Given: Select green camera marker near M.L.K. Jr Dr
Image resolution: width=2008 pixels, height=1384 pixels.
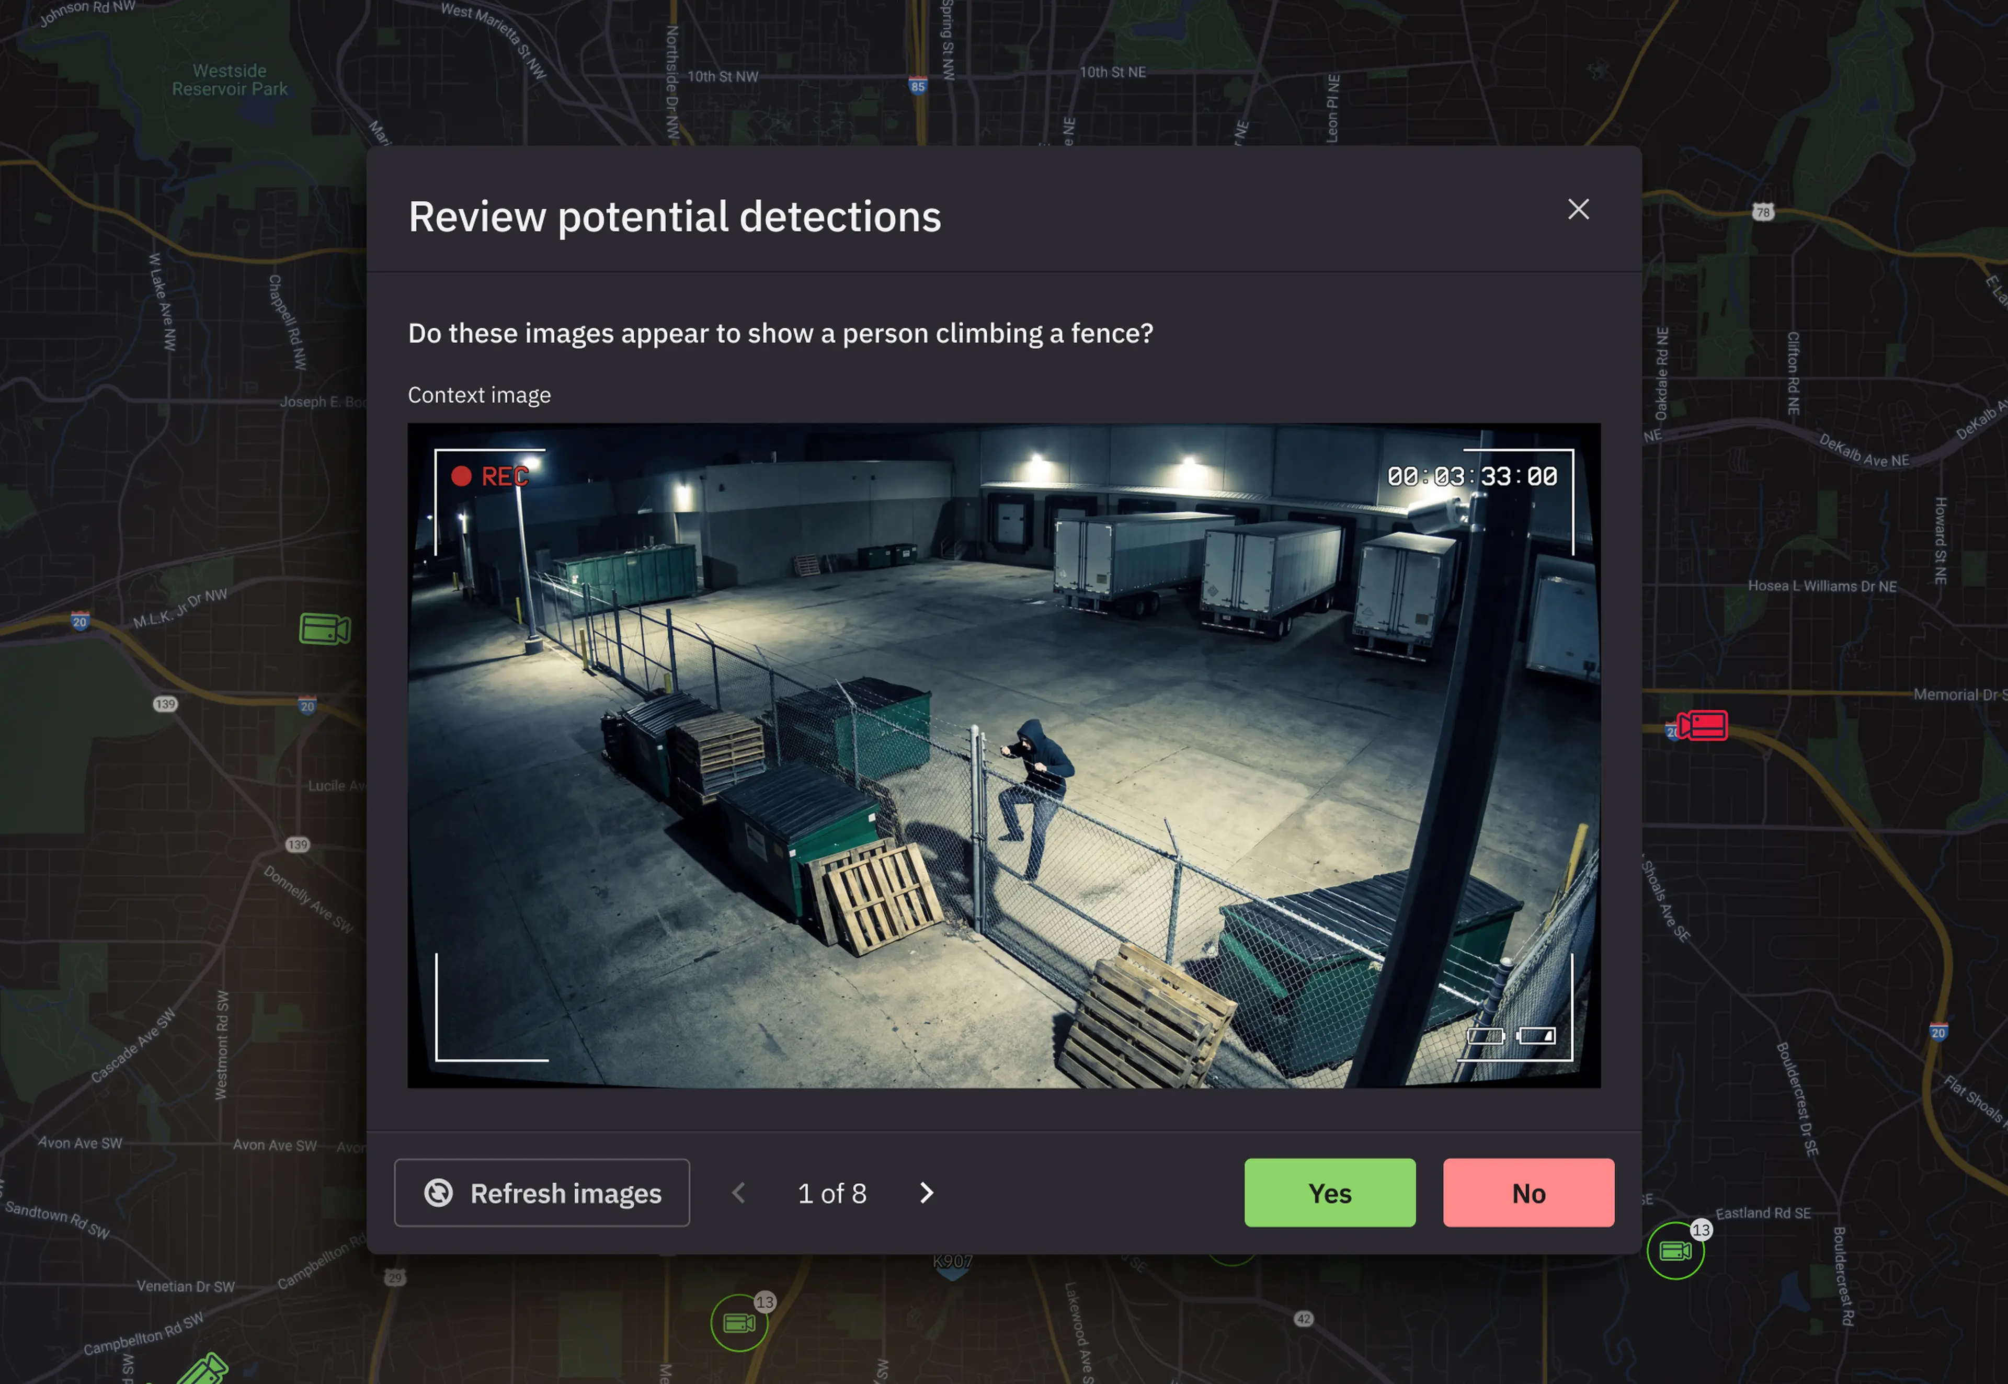Looking at the screenshot, I should 324,628.
